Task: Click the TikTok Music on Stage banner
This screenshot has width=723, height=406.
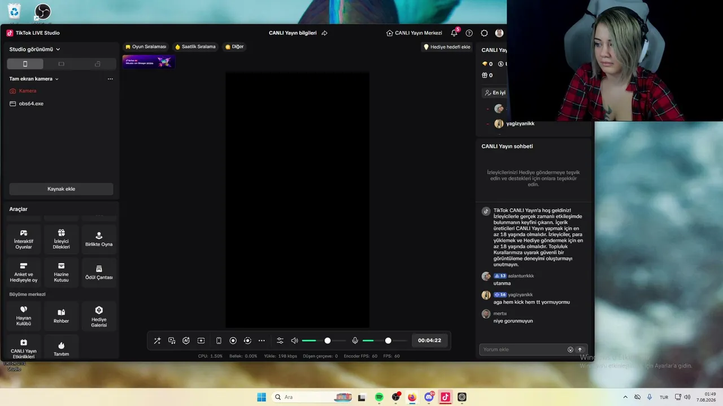Action: click(149, 61)
